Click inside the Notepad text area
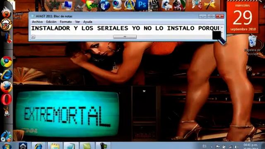265x149 pixels. (125, 30)
